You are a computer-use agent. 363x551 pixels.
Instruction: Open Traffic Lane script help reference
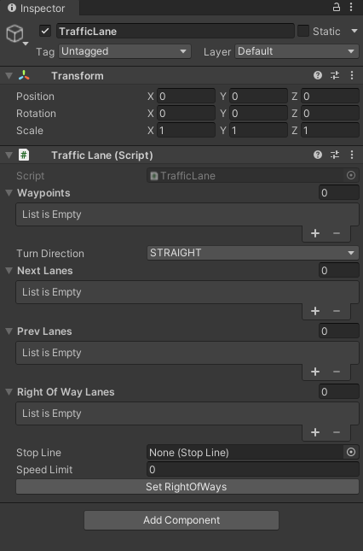click(318, 155)
